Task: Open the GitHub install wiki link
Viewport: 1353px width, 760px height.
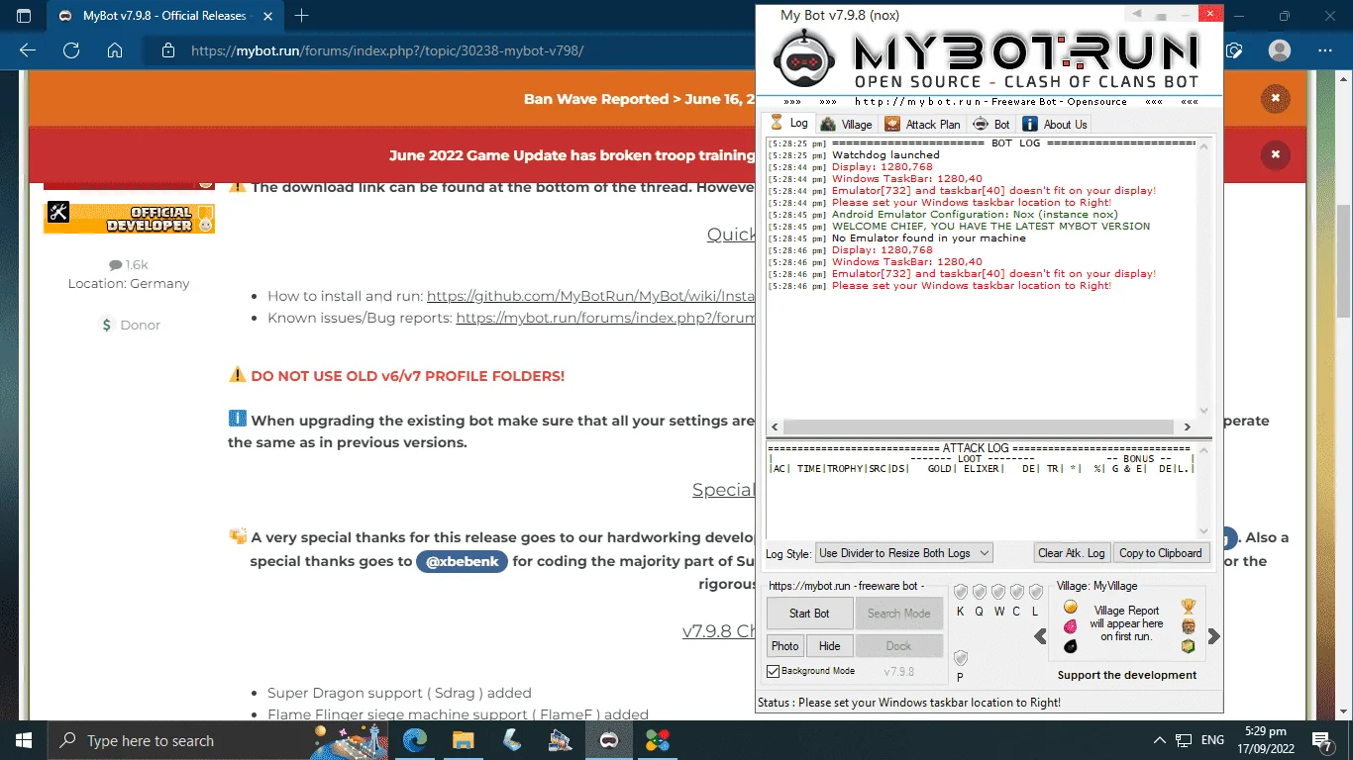Action: pyautogui.click(x=591, y=296)
